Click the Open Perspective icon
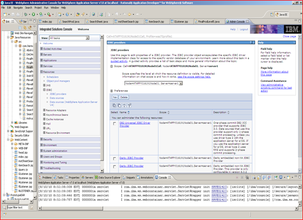Screen dimensions: 303x220 click(x=272, y=15)
